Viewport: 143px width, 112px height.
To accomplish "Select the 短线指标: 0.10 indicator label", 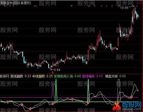I will click(x=92, y=76).
